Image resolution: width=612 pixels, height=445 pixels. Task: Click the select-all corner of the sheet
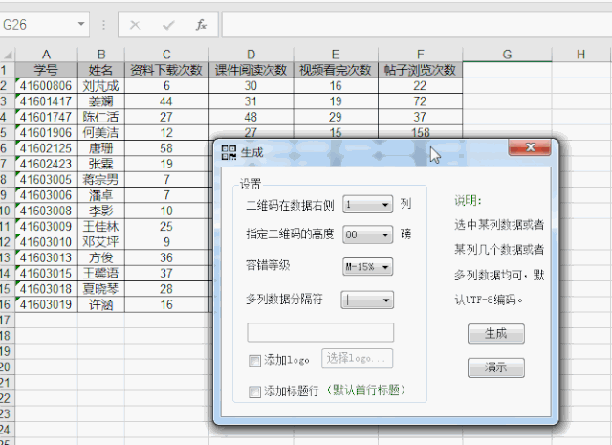tap(8, 55)
